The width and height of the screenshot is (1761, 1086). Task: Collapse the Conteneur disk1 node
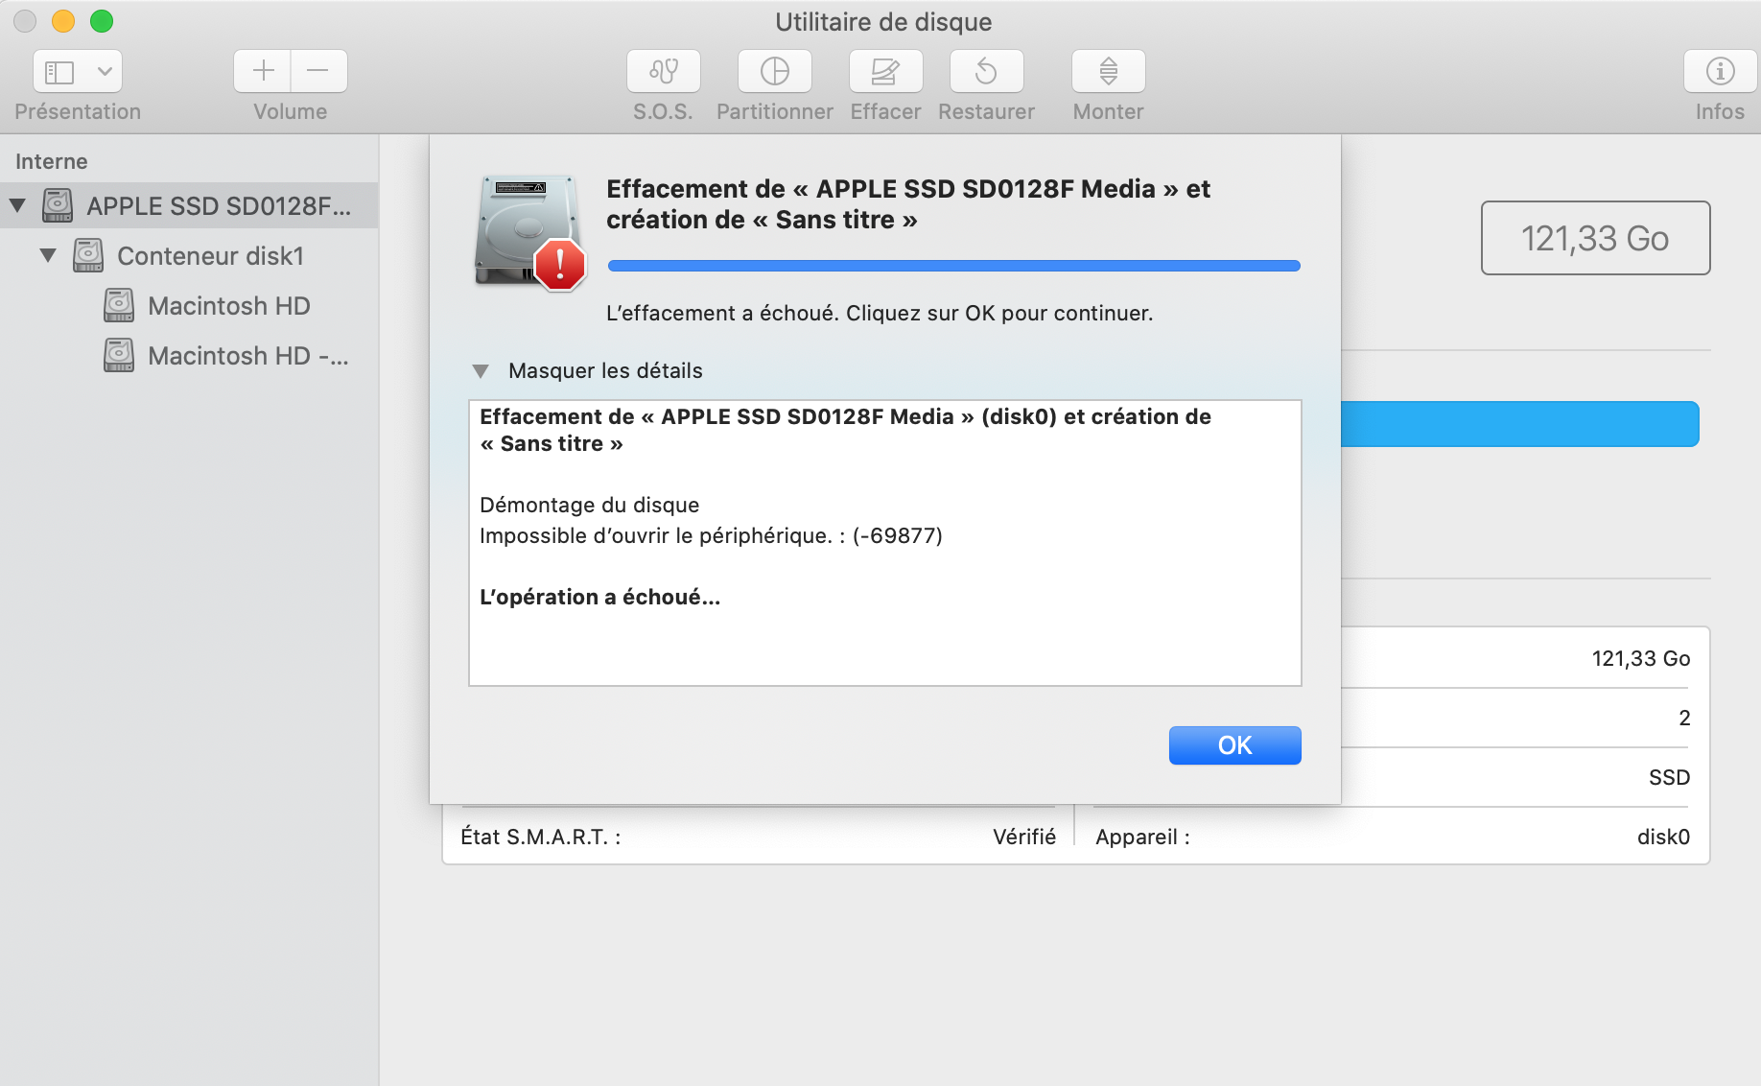click(48, 255)
